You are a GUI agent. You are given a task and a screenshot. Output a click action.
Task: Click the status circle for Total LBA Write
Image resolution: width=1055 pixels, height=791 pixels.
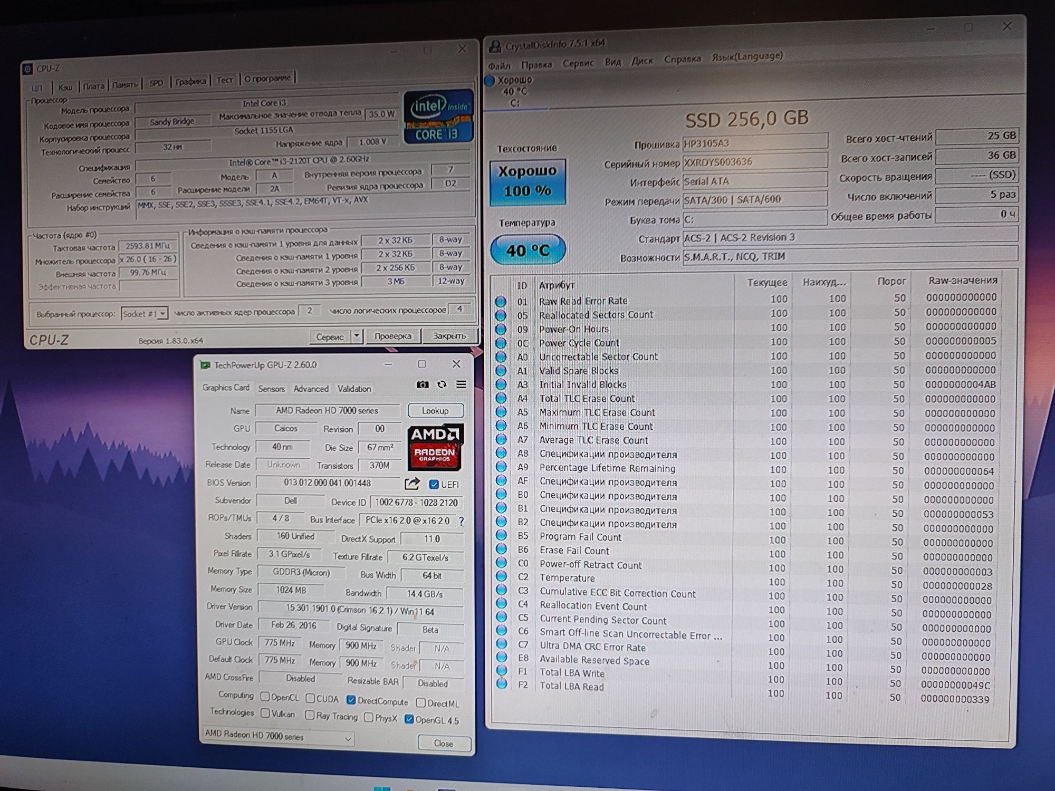502,671
